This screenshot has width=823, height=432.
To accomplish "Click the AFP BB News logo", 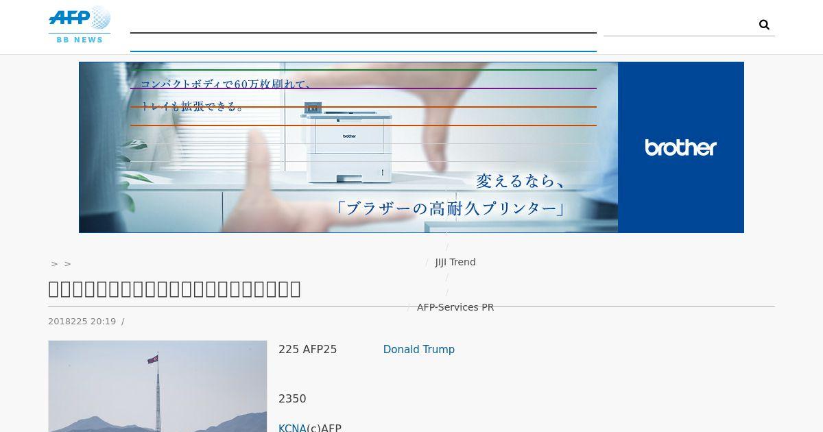I will [80, 25].
